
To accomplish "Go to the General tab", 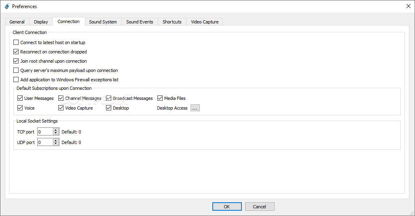I will [x=17, y=22].
